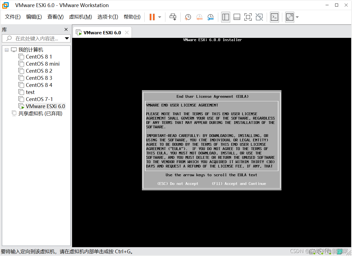Viewport: 352px width, 256px height.
Task: Select the CentOS 8 3 virtual machine
Action: (39, 78)
